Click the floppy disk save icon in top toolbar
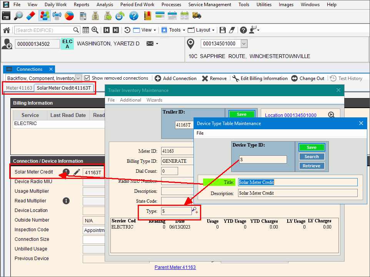Screen dimensions: 370x277 click(6, 16)
